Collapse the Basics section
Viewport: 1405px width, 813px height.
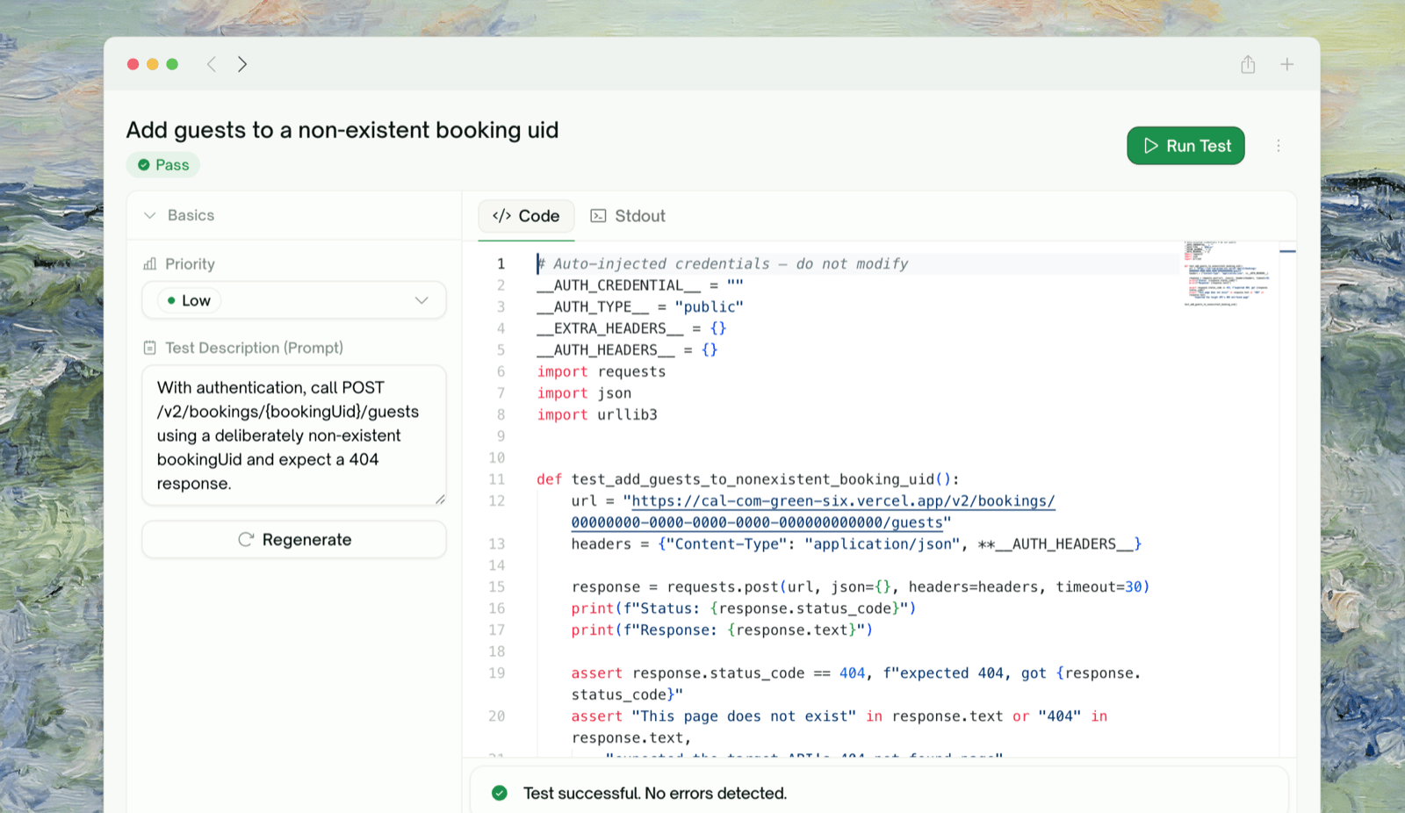point(150,215)
